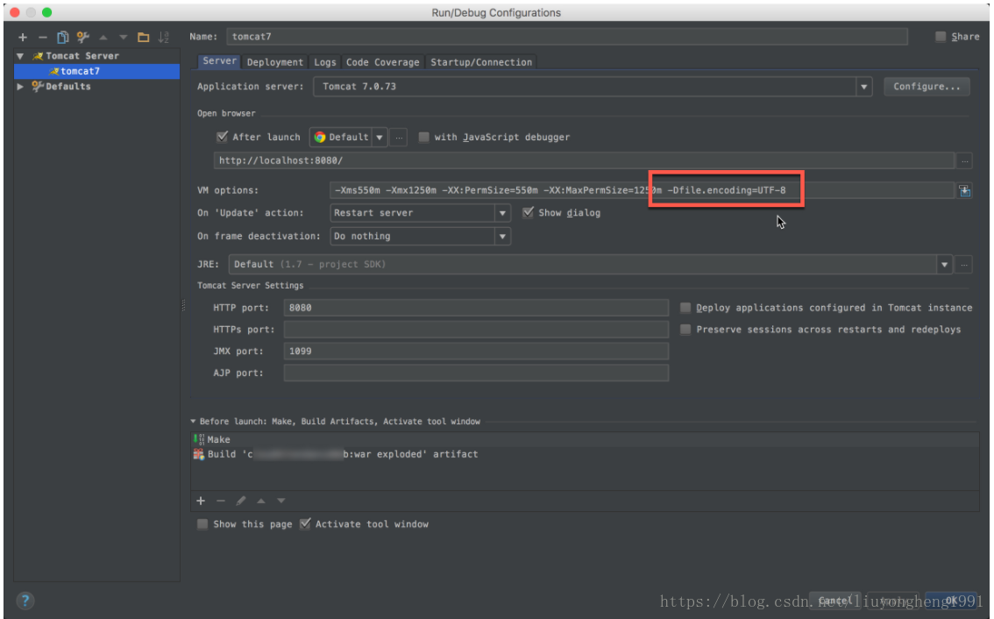Open the Code Coverage tab
Image resolution: width=994 pixels, height=619 pixels.
click(382, 62)
